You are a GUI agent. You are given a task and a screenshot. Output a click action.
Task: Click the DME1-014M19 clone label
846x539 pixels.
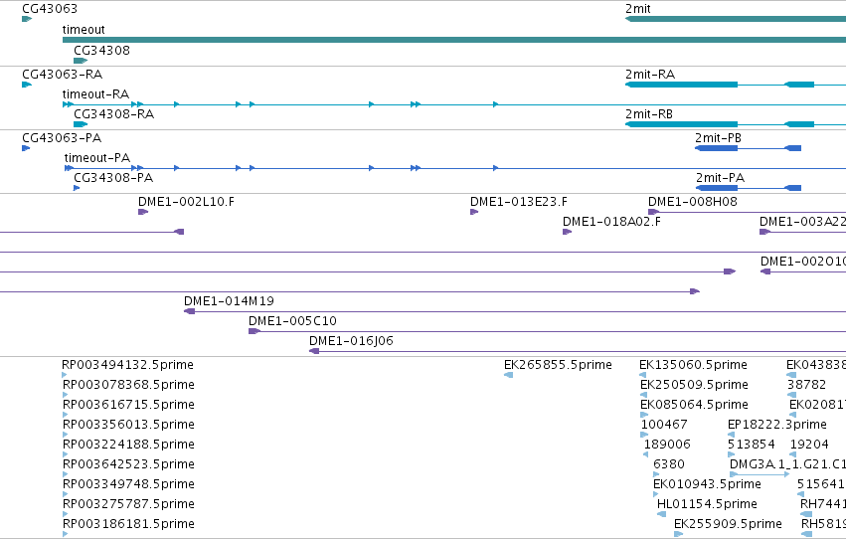pyautogui.click(x=229, y=301)
